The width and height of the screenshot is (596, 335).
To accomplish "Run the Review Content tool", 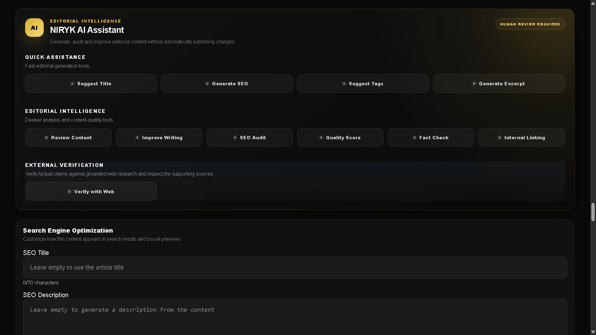I will (68, 137).
